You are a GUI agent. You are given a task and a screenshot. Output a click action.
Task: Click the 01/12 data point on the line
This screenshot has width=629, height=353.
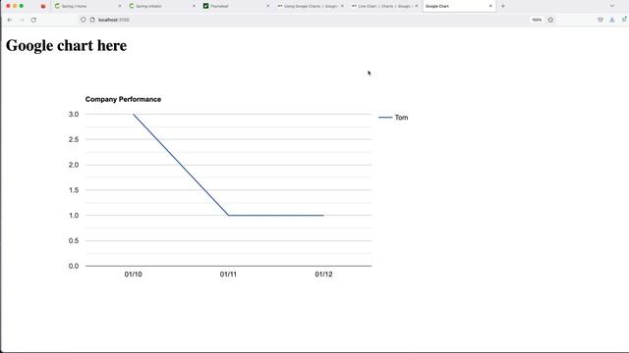323,216
